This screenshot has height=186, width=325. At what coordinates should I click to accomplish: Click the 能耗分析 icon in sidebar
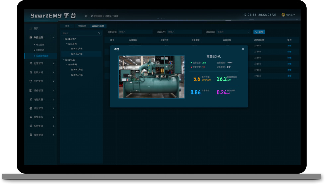tap(31, 72)
